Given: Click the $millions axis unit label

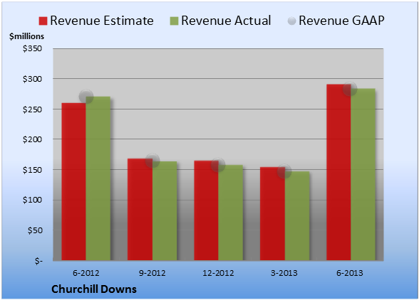Looking at the screenshot, I should [x=26, y=36].
